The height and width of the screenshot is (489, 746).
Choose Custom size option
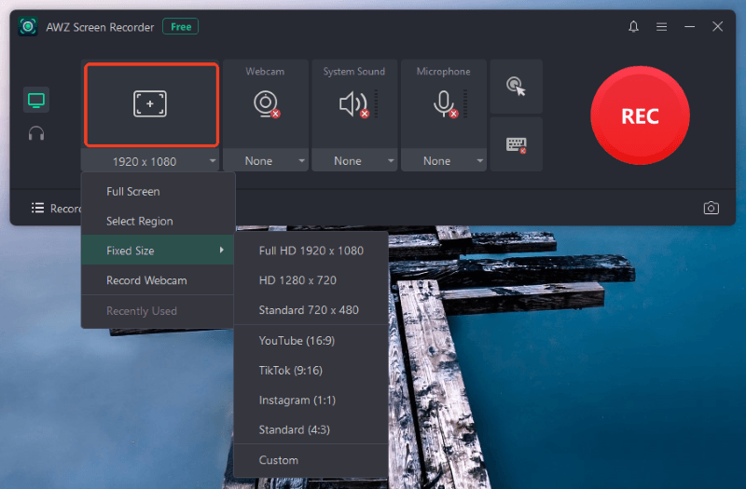pos(311,460)
